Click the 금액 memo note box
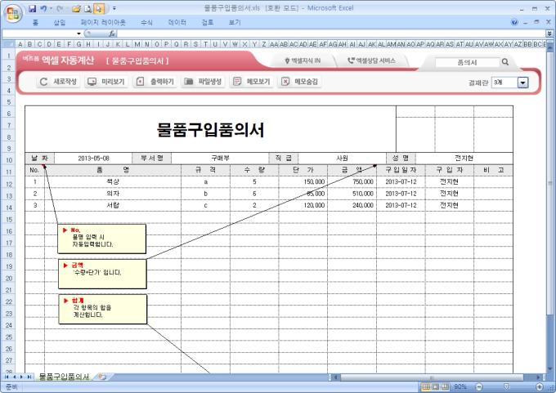 102,274
